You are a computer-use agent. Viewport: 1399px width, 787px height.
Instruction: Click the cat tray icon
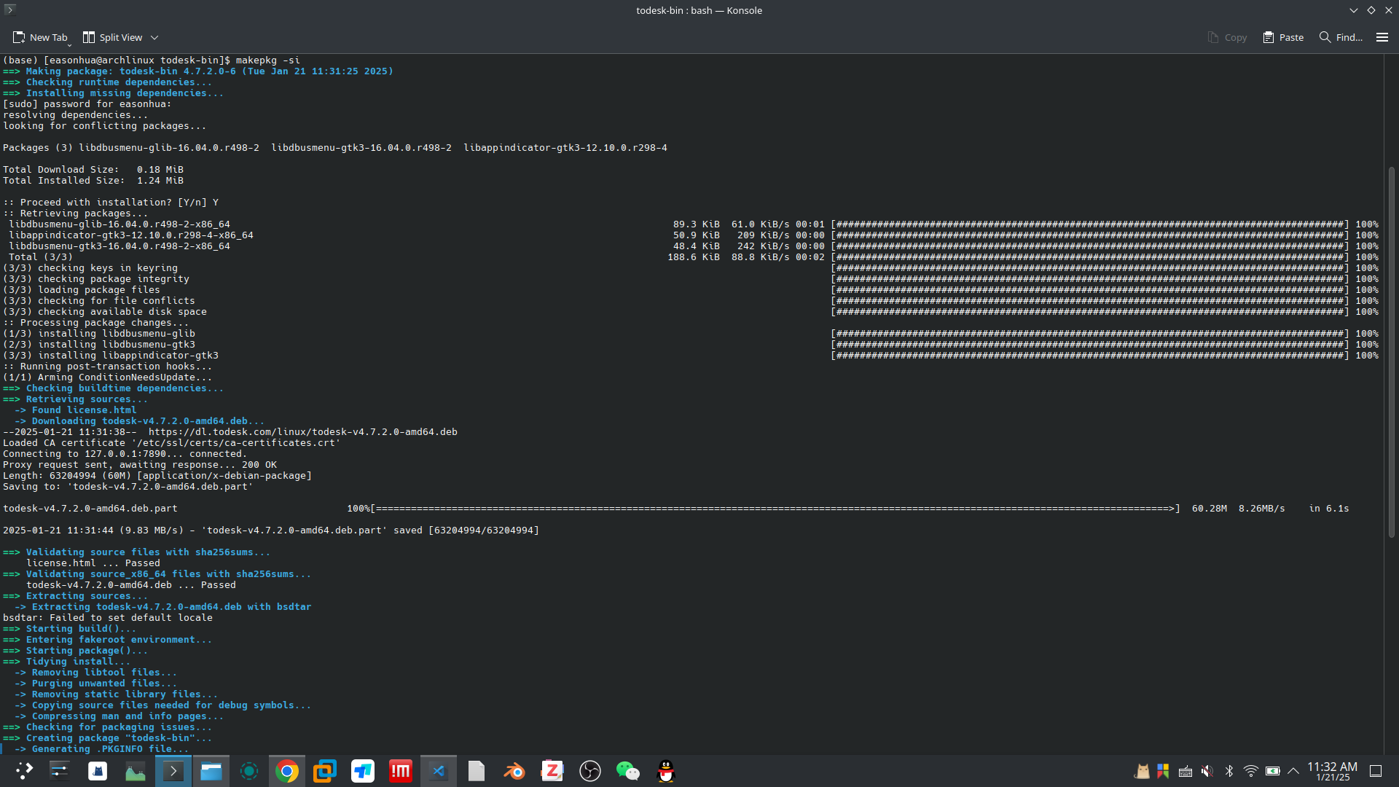coord(1142,771)
